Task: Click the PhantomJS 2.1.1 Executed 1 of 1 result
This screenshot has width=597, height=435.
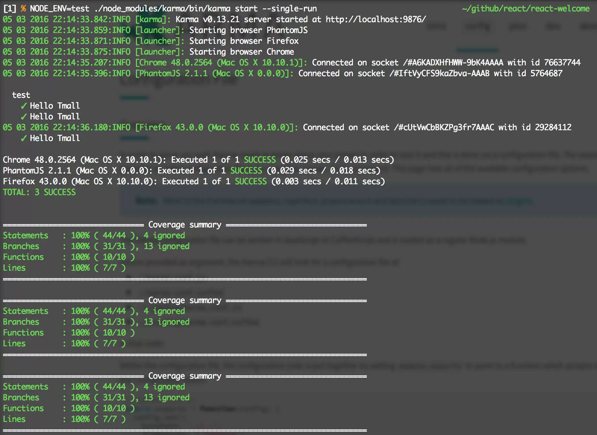Action: click(x=192, y=171)
